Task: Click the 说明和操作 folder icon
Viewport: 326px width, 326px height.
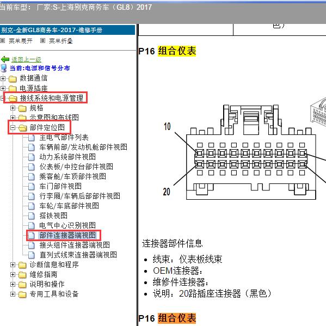Action: pyautogui.click(x=22, y=285)
